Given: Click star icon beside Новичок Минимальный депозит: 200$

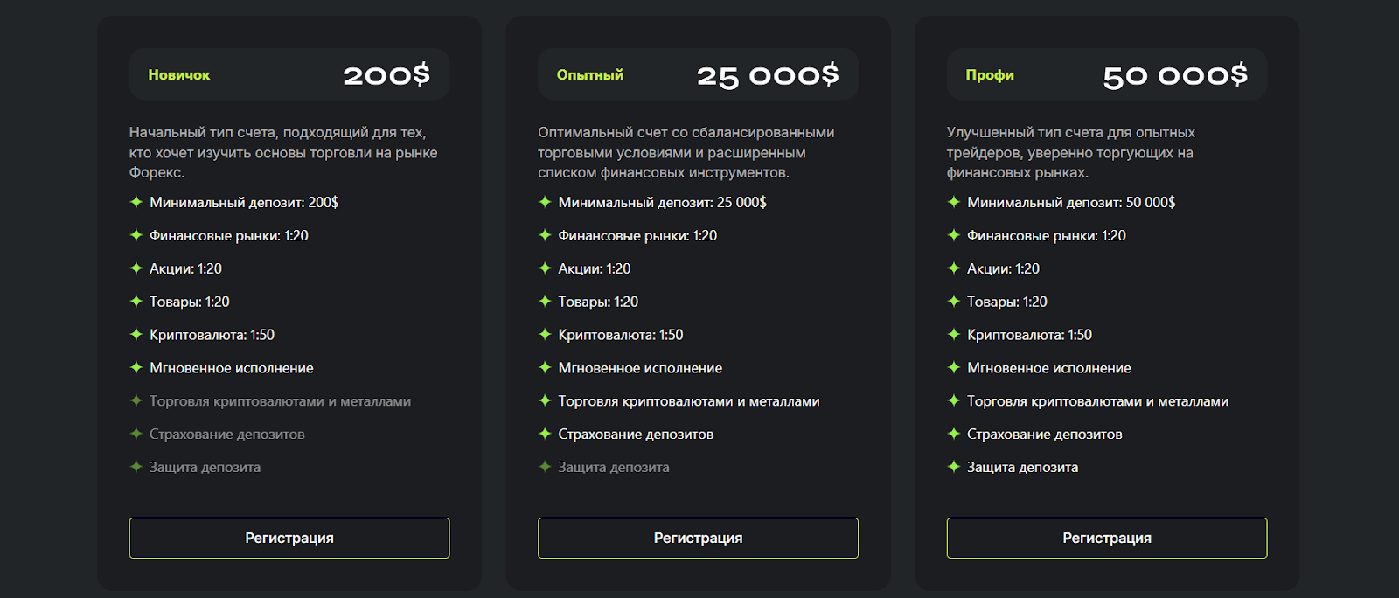Looking at the screenshot, I should pos(136,202).
